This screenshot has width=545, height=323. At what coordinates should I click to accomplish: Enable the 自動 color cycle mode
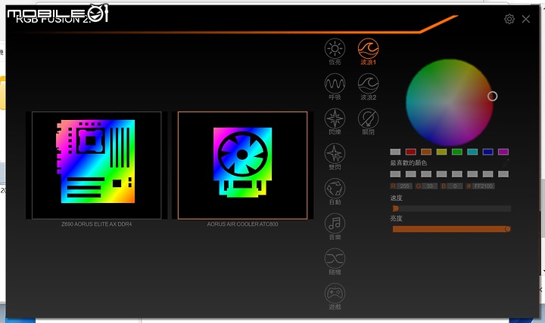click(x=335, y=189)
